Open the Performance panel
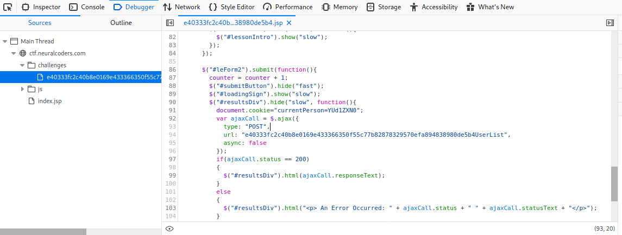The image size is (622, 235). [288, 7]
